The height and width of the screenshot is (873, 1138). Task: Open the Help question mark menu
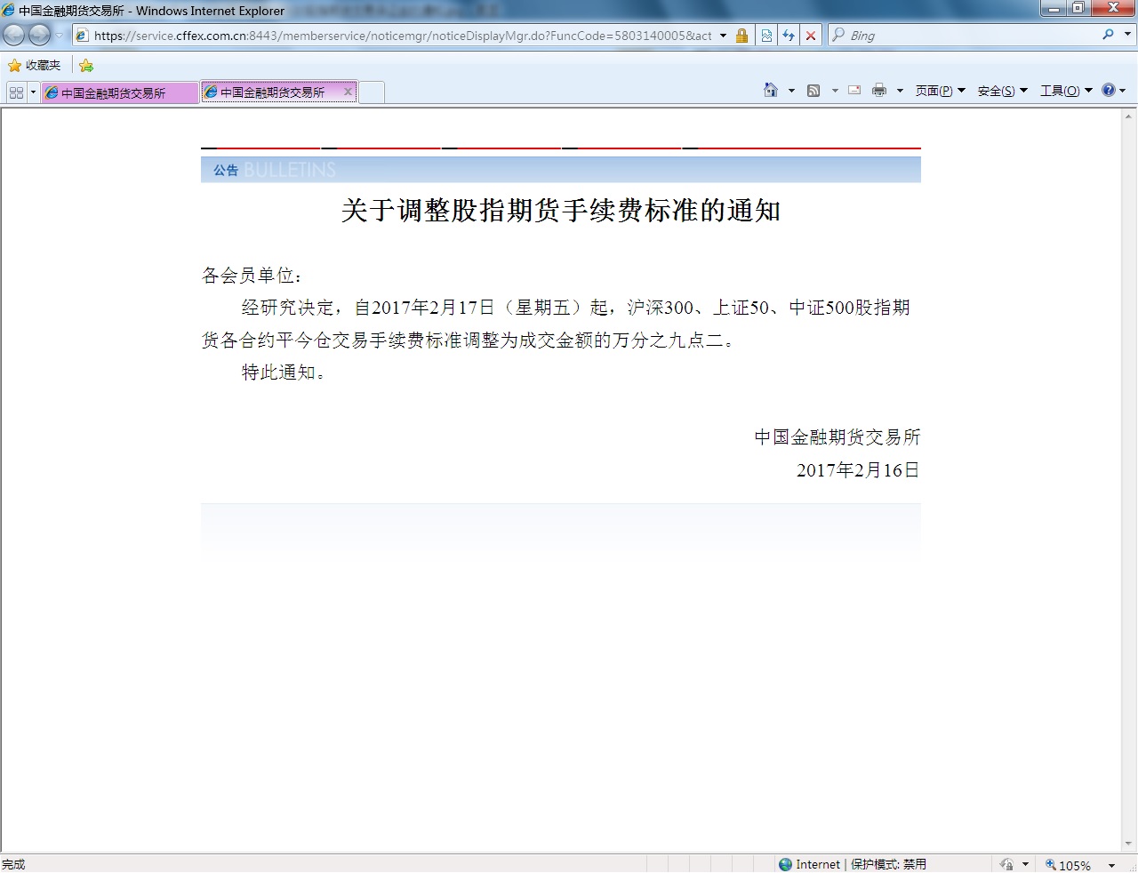click(1113, 91)
